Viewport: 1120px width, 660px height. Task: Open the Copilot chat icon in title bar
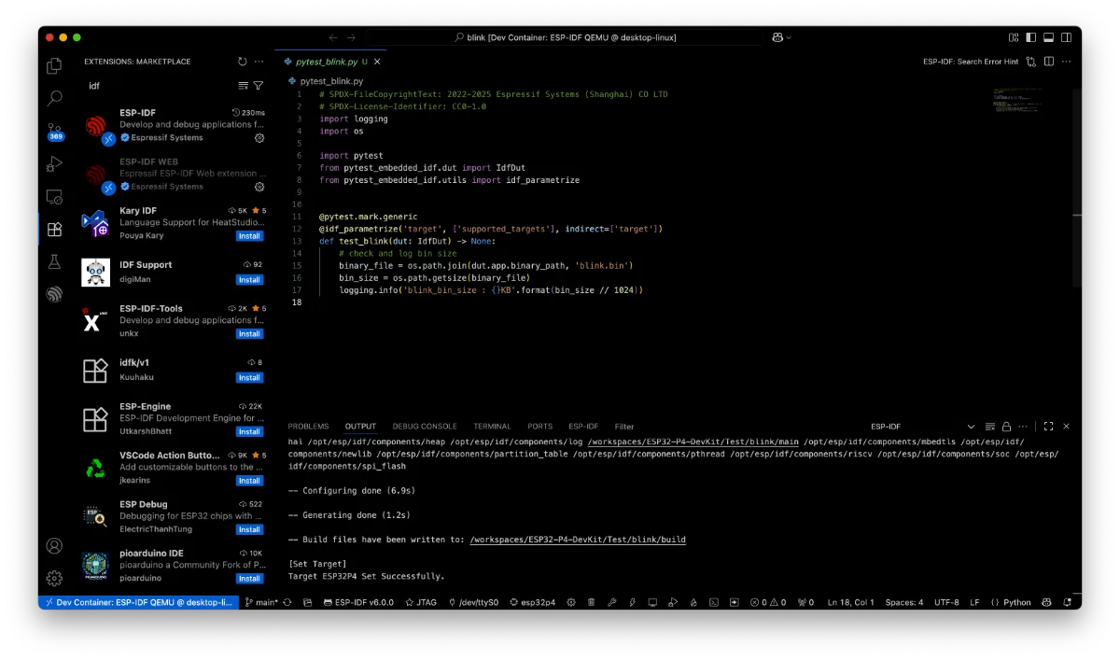(x=777, y=37)
